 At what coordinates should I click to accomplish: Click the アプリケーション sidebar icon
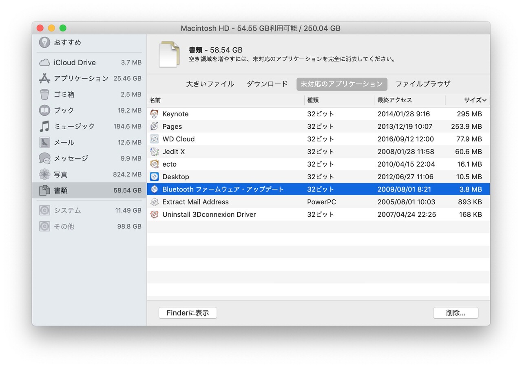coord(44,78)
